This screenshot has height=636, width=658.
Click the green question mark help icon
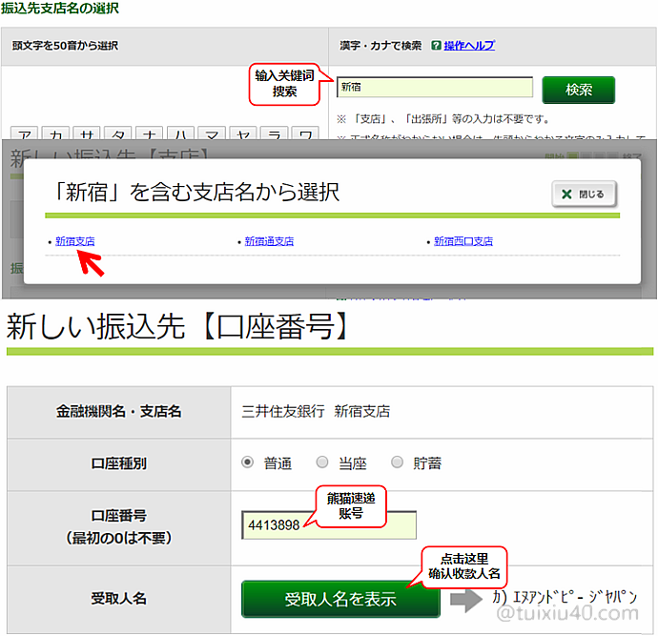coord(436,46)
